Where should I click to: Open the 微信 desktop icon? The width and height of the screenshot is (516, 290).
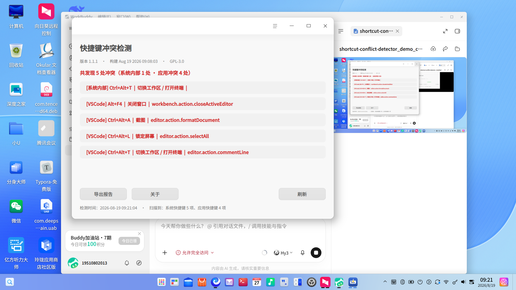pos(16,211)
